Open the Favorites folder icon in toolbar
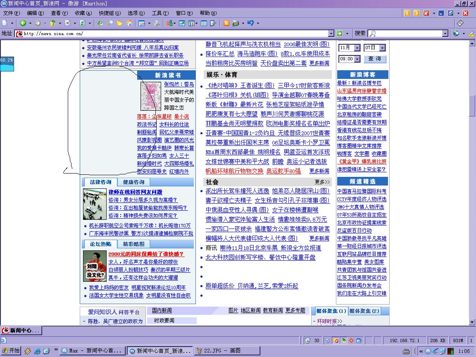The image size is (476, 357). [x=119, y=23]
